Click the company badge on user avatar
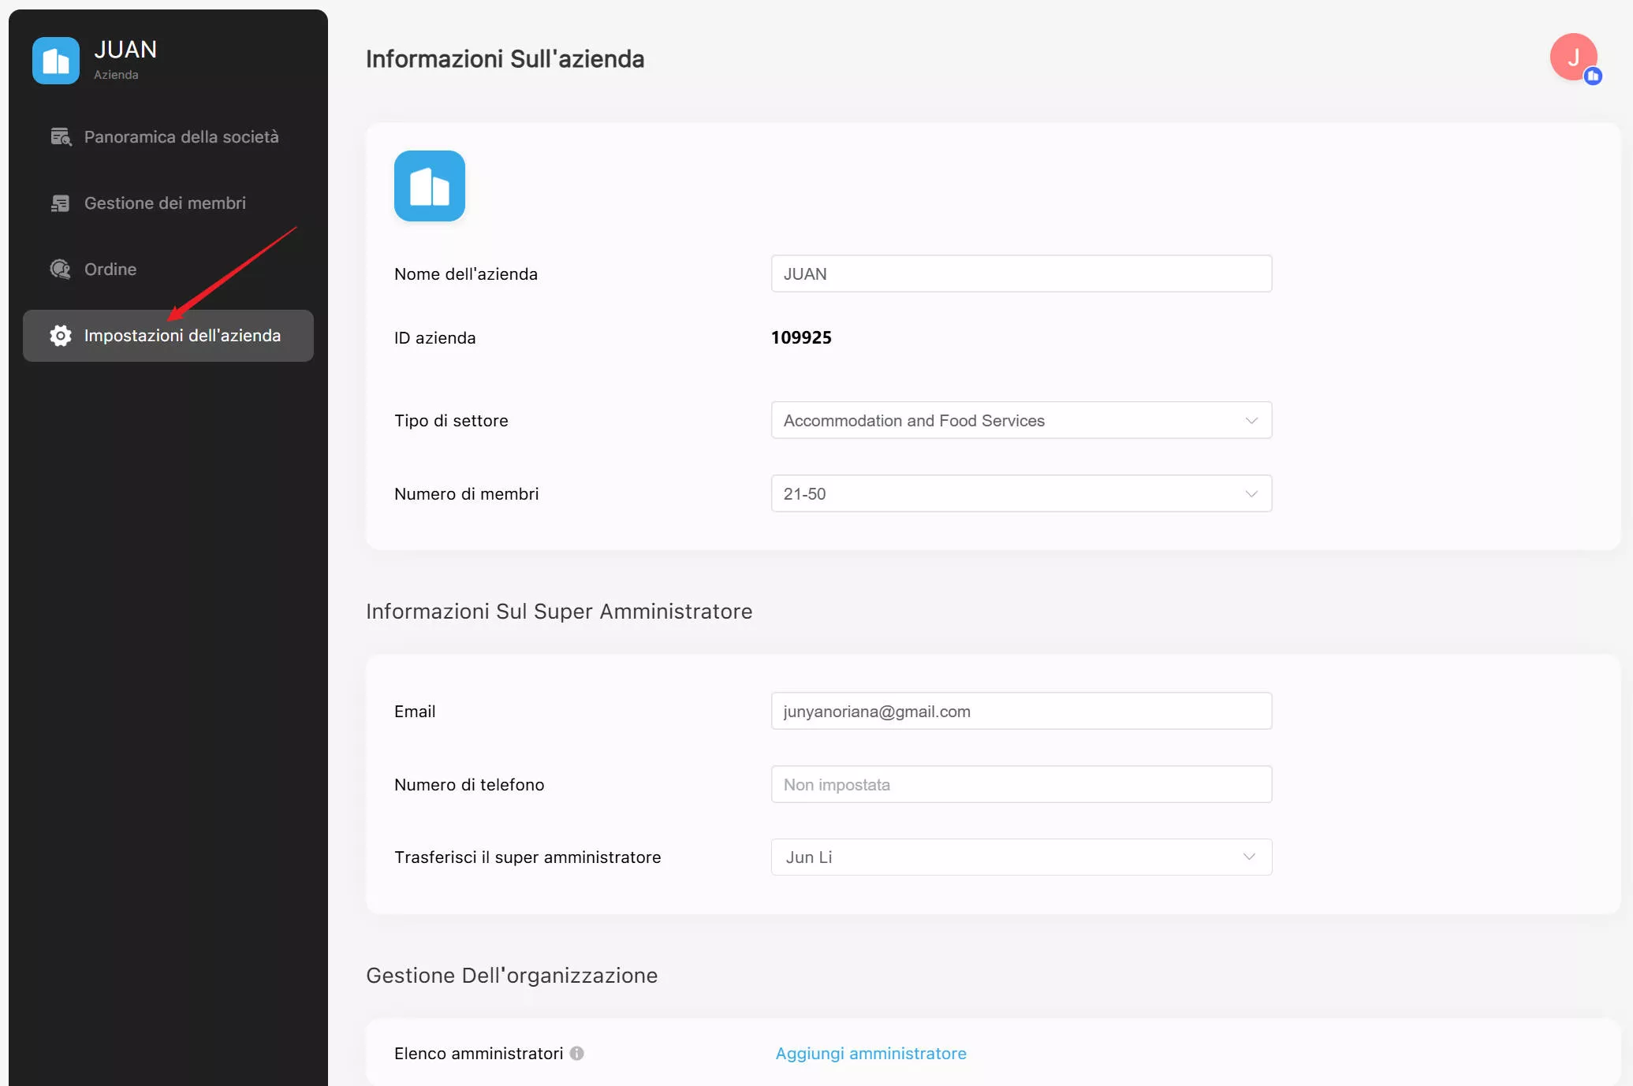The image size is (1633, 1086). point(1593,76)
